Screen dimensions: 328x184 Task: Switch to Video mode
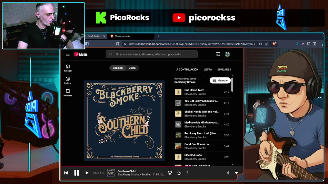132,68
